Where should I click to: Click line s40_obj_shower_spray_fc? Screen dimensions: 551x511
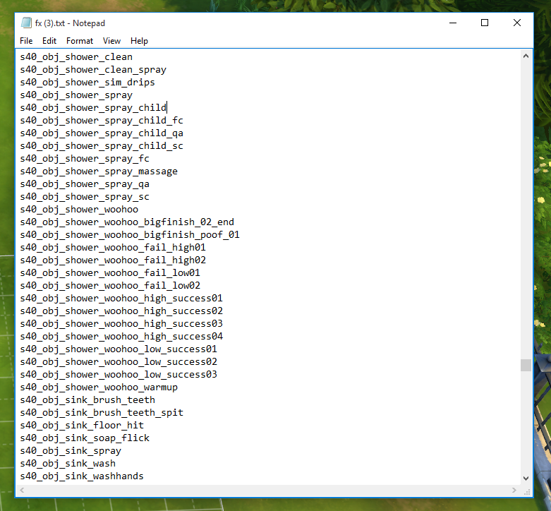point(85,159)
